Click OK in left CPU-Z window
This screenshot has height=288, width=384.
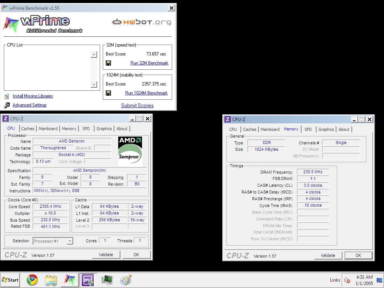tap(136, 255)
